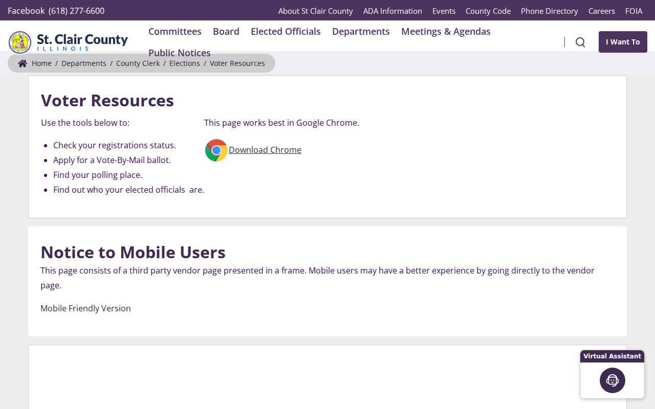Click 'Find out who your elected officials are.' bullet
655x409 pixels.
click(x=128, y=190)
